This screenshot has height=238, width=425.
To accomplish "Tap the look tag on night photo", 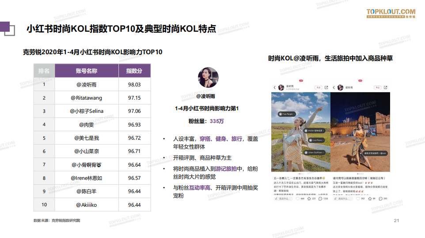I will (x=374, y=153).
